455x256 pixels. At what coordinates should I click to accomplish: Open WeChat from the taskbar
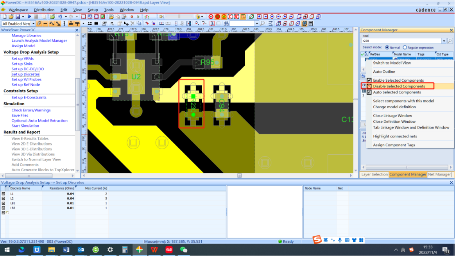pos(183,250)
